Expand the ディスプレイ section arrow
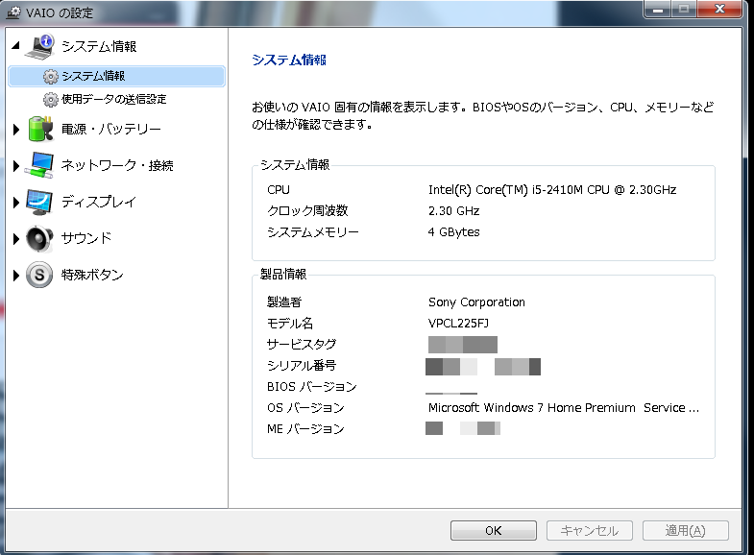754x555 pixels. (x=16, y=203)
